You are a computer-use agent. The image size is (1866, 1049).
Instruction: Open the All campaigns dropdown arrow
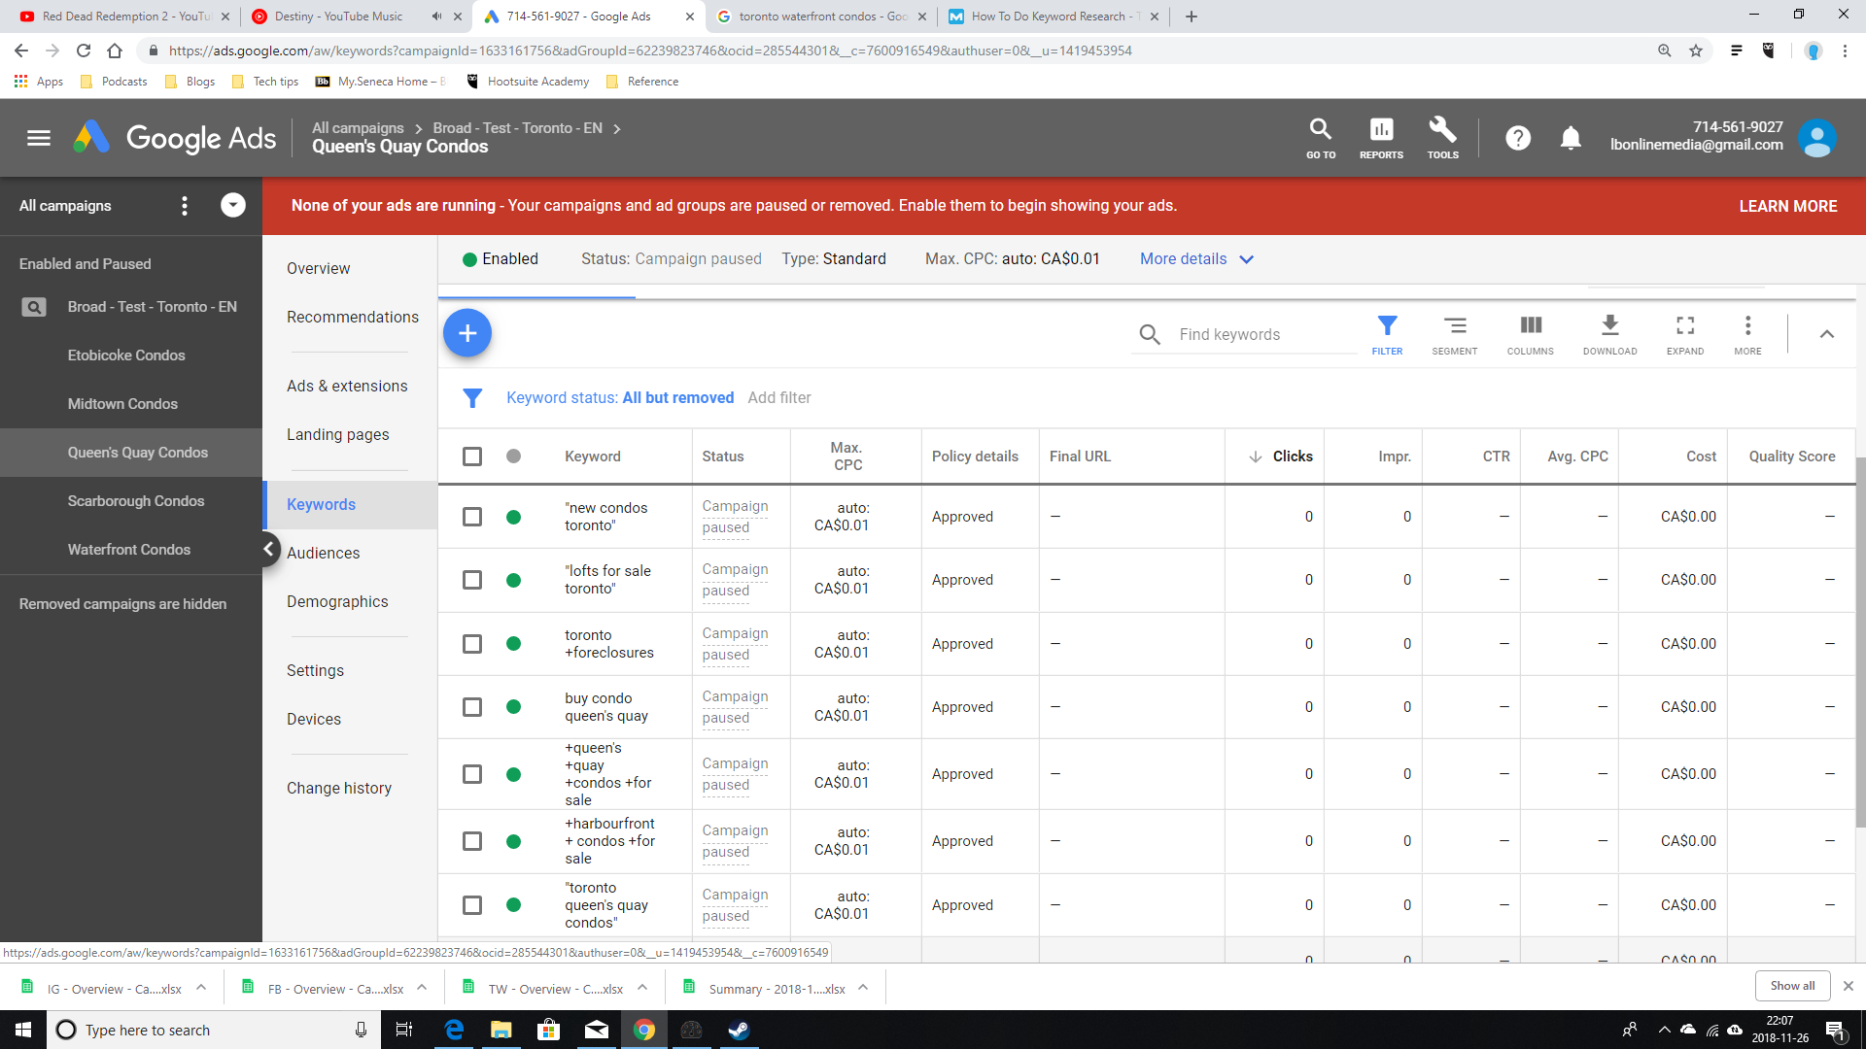coord(233,205)
